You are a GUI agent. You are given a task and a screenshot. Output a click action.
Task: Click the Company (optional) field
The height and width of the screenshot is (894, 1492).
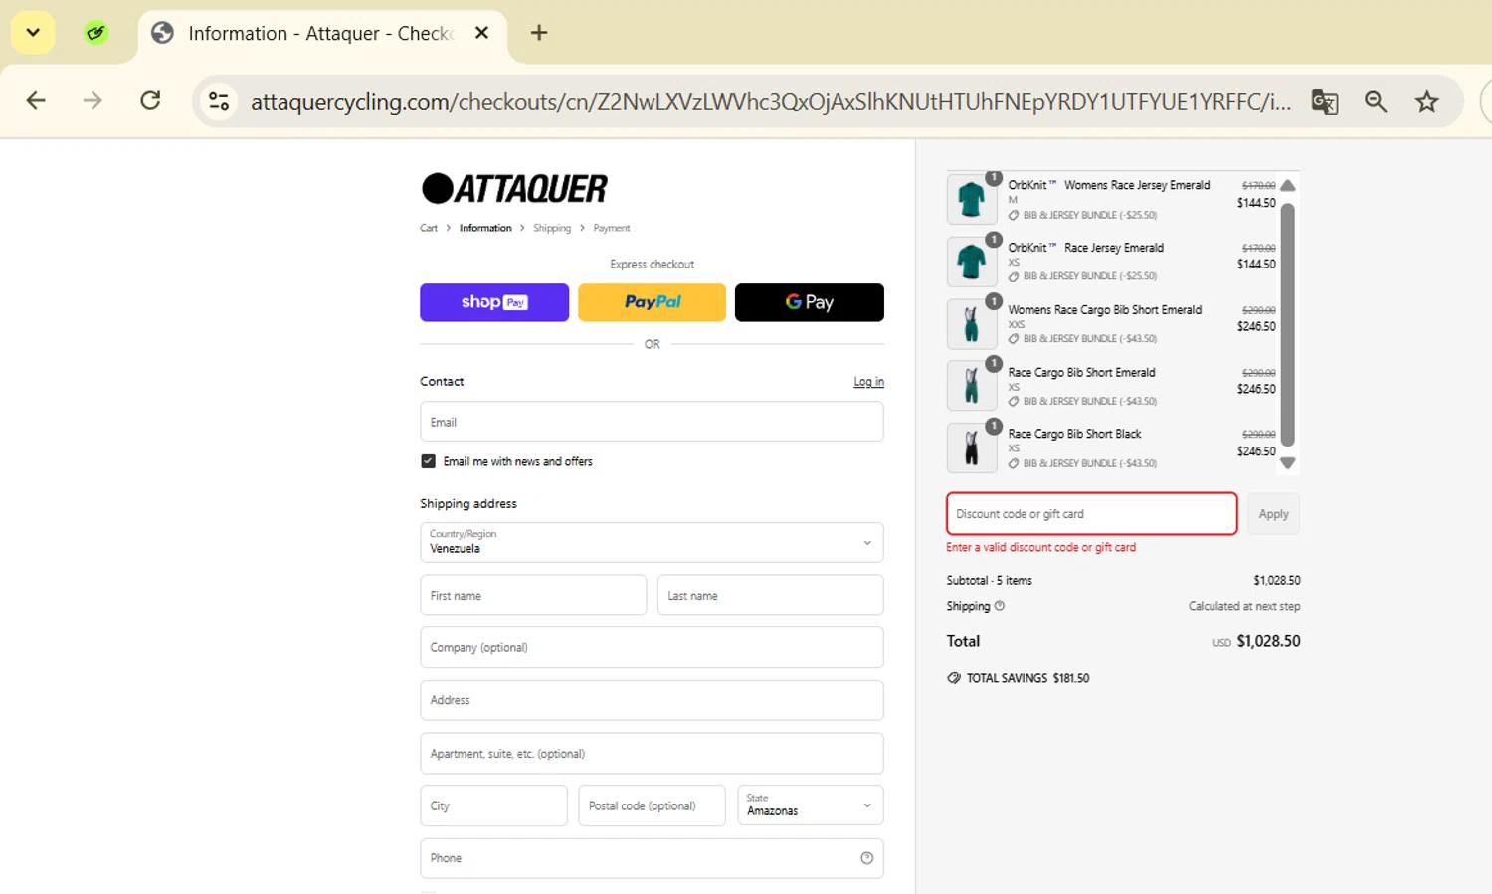pyautogui.click(x=652, y=647)
